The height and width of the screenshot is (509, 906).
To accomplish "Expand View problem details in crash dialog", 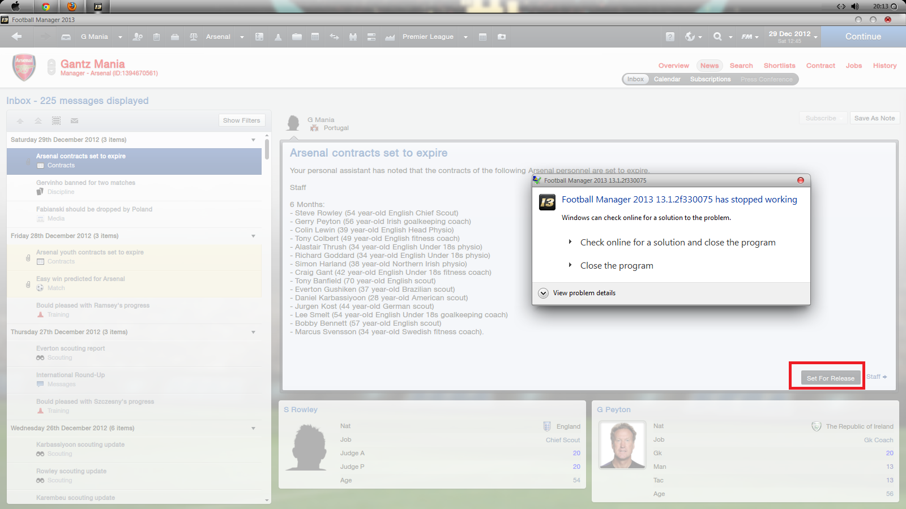I will [578, 293].
